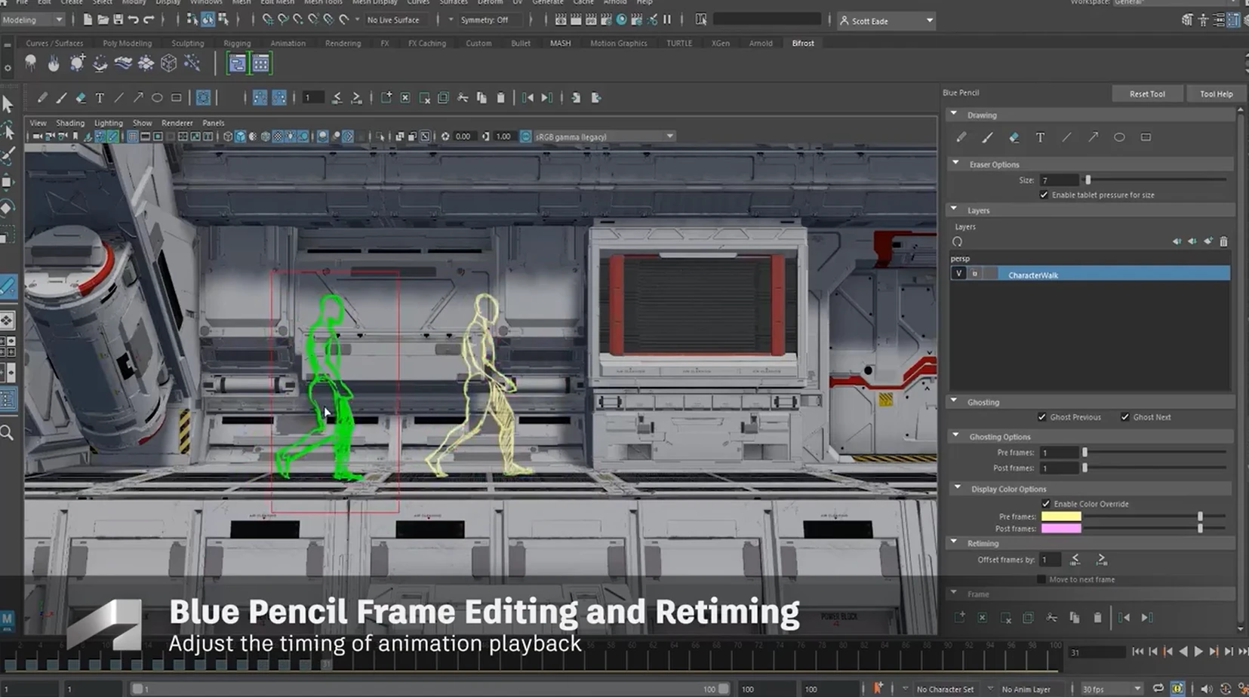Viewport: 1249px width, 697px height.
Task: Choose the Ellipse tool in Drawing panel
Action: [1119, 137]
